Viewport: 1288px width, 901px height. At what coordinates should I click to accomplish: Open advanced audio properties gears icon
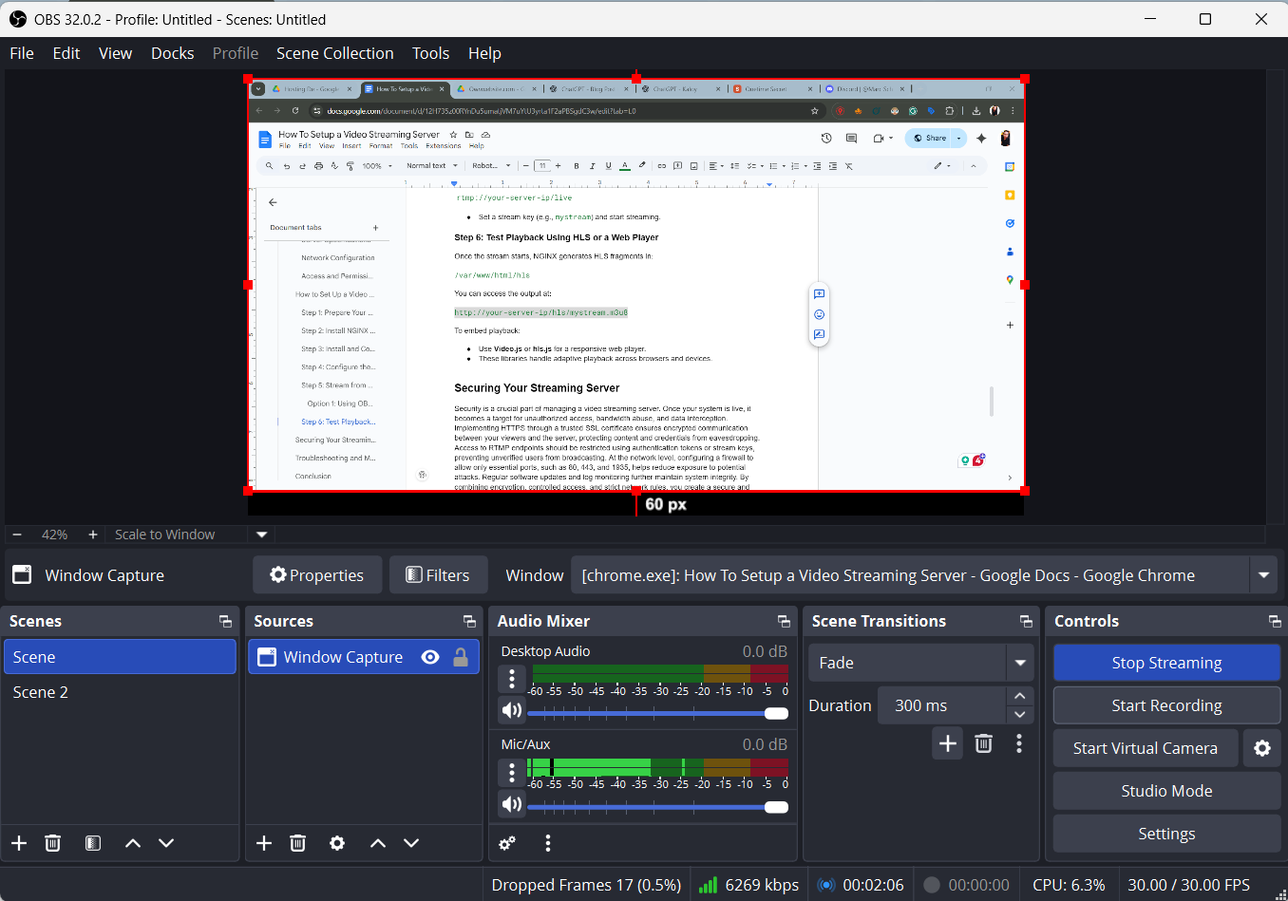(508, 843)
